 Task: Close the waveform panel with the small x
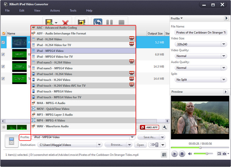4,127
